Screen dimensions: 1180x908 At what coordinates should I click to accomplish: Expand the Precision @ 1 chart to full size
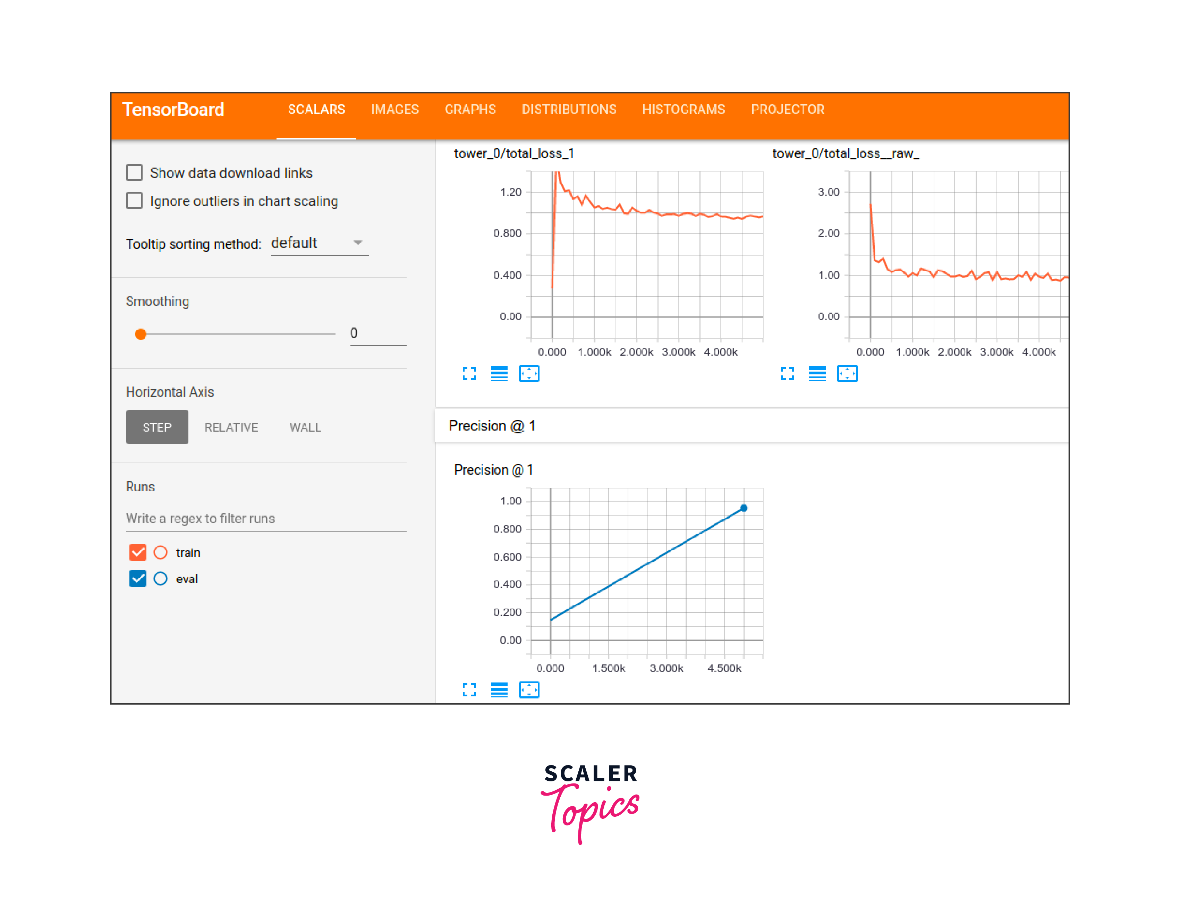click(469, 690)
